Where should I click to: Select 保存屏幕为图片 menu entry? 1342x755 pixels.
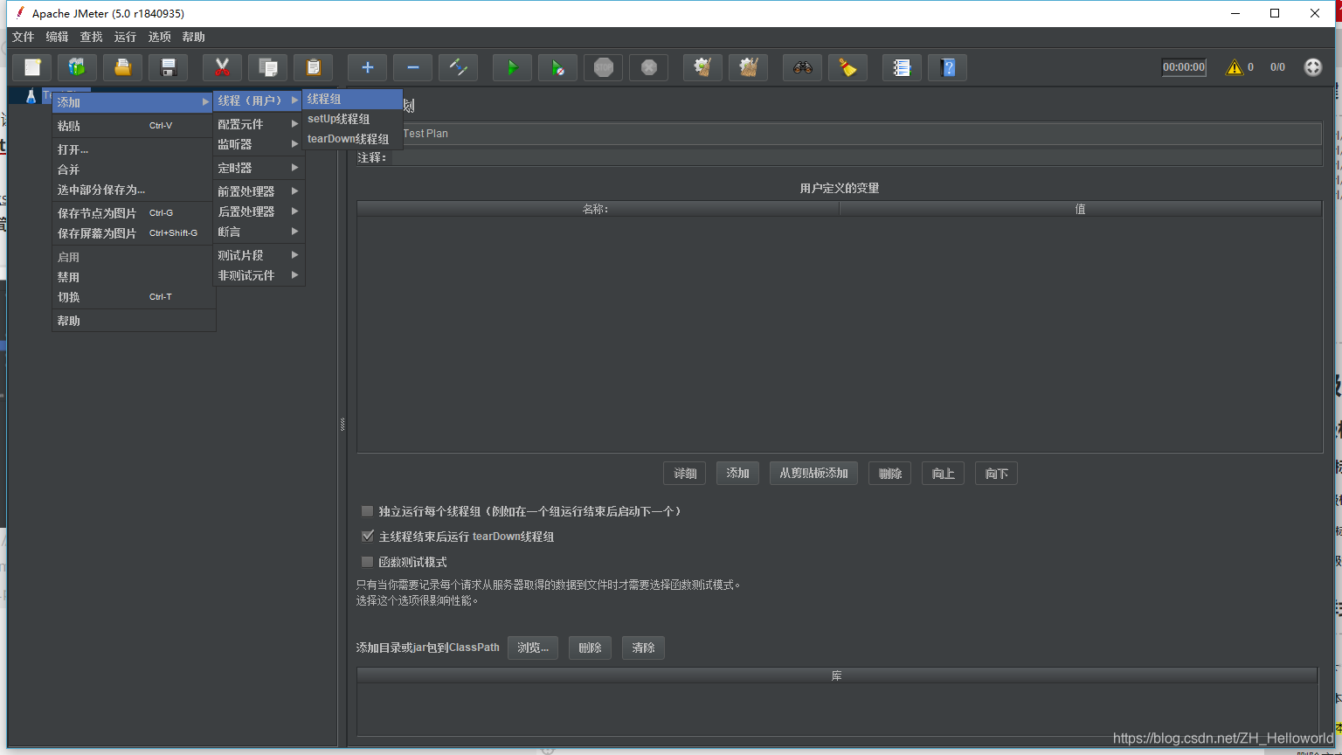click(x=134, y=233)
